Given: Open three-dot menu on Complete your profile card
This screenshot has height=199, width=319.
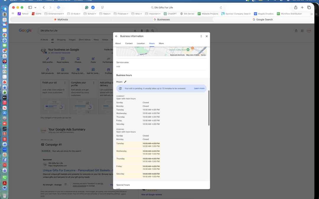Looking at the screenshot, I should coord(94,83).
